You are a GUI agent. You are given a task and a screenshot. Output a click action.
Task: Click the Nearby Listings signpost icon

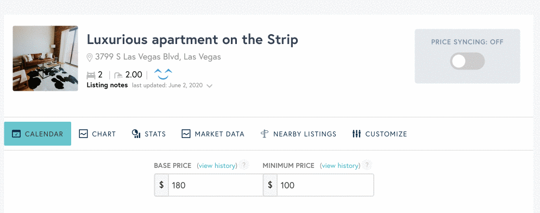264,134
